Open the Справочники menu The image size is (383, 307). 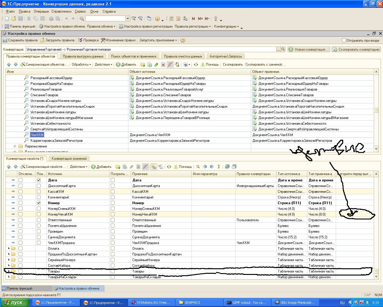pos(61,11)
